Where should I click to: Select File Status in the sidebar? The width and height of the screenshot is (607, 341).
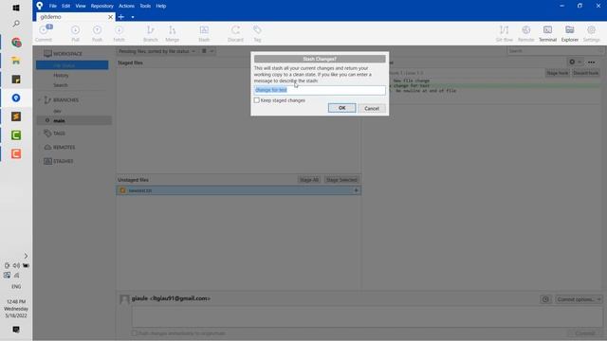[72, 65]
